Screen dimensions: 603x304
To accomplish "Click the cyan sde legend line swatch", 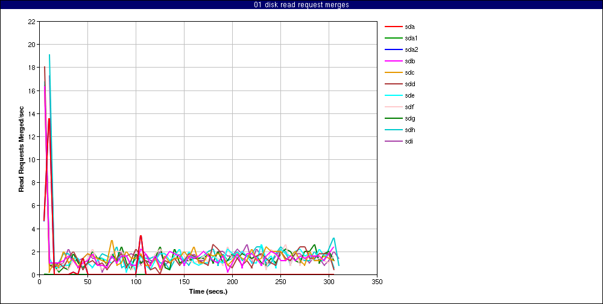I will click(x=393, y=95).
